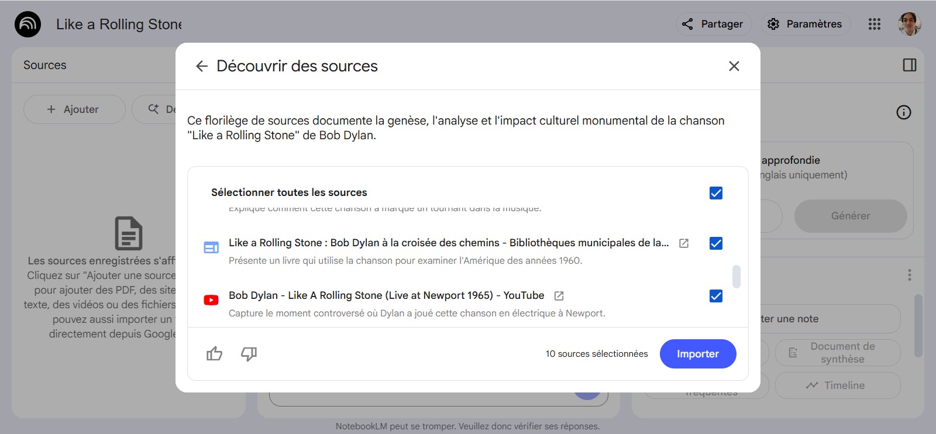The image size is (936, 434).
Task: Click the YouTube icon of Live at Newport source
Action: coord(211,300)
